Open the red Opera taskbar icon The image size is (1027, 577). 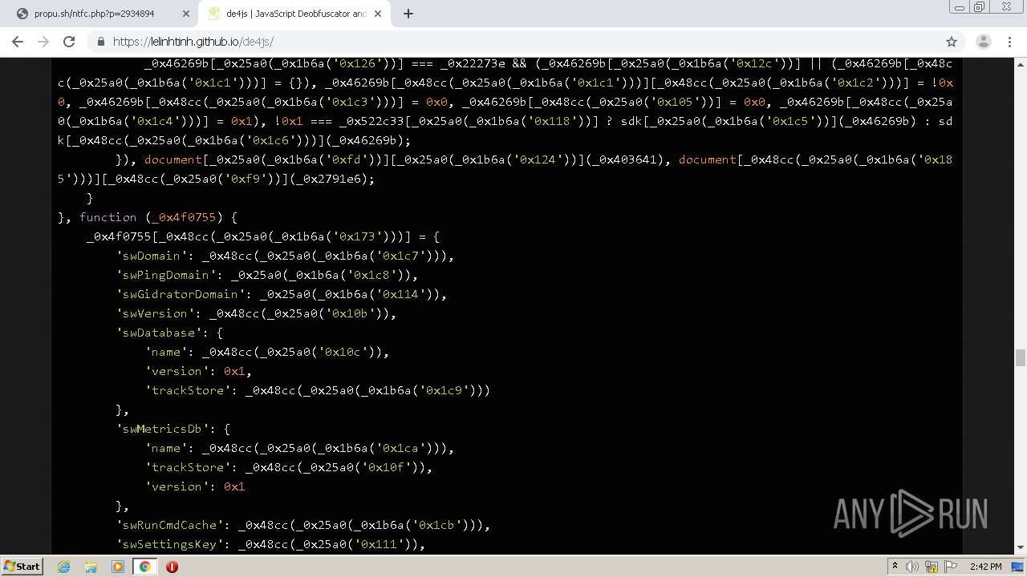pos(172,567)
